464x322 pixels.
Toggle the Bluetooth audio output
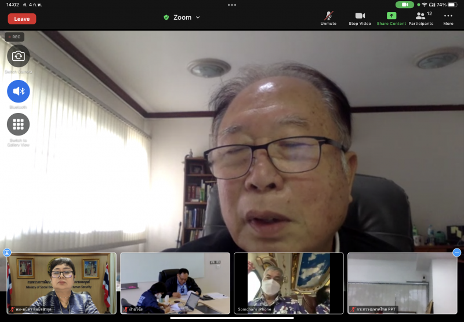(19, 92)
